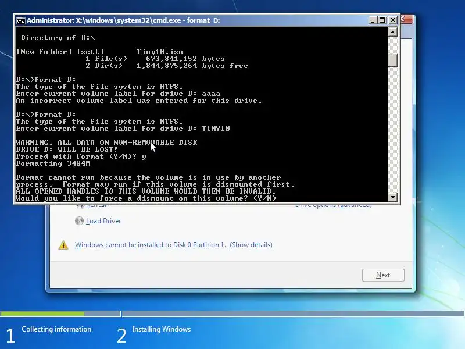The width and height of the screenshot is (465, 349).
Task: Click the '1,844,875,264 bytes free' text
Action: (192, 66)
